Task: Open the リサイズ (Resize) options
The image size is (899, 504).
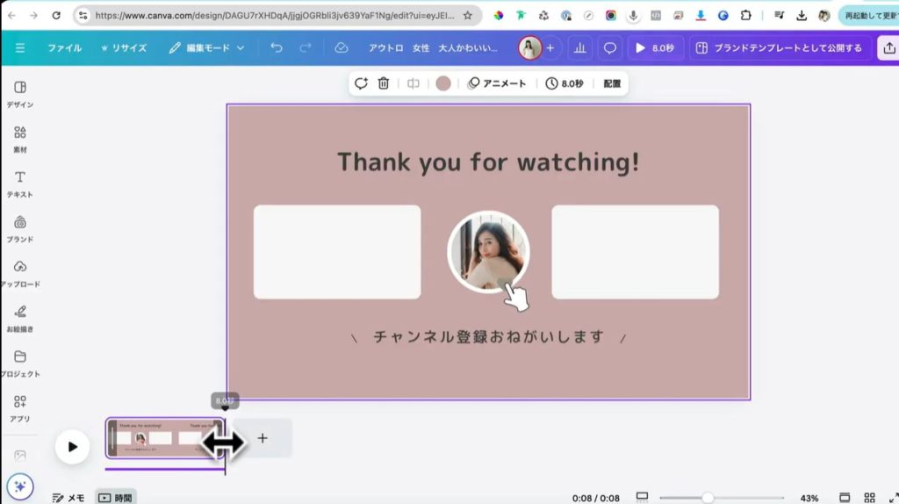Action: click(x=124, y=48)
